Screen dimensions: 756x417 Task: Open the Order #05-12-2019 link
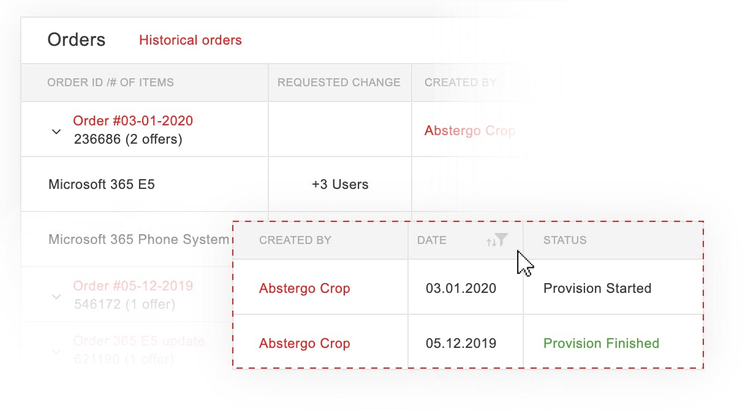point(133,286)
